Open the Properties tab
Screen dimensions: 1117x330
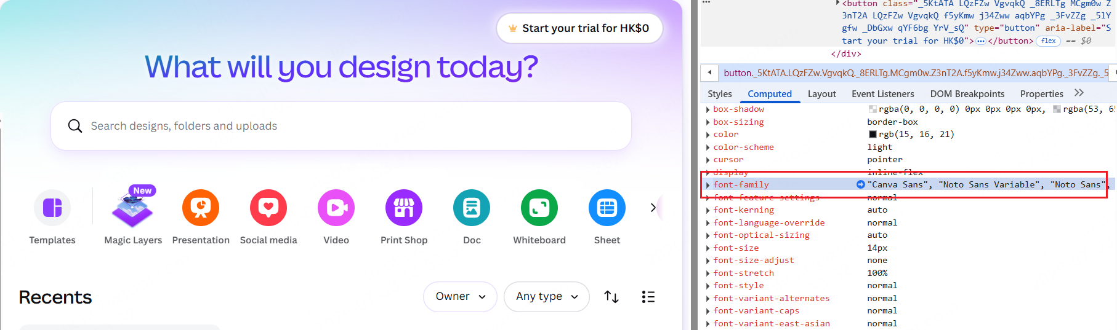tap(1042, 94)
